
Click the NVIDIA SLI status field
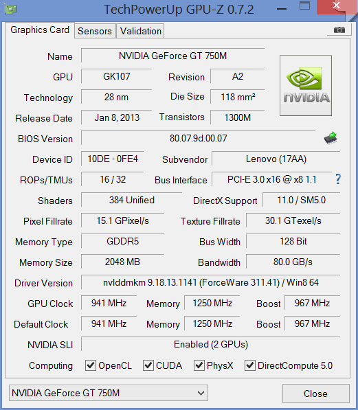click(x=211, y=344)
